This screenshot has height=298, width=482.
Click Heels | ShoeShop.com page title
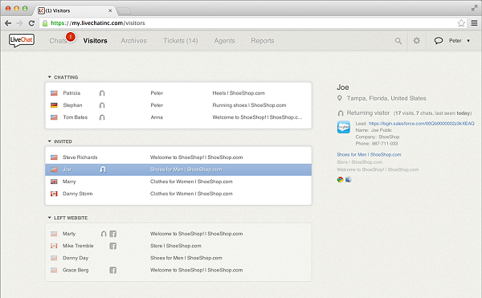[x=239, y=93]
